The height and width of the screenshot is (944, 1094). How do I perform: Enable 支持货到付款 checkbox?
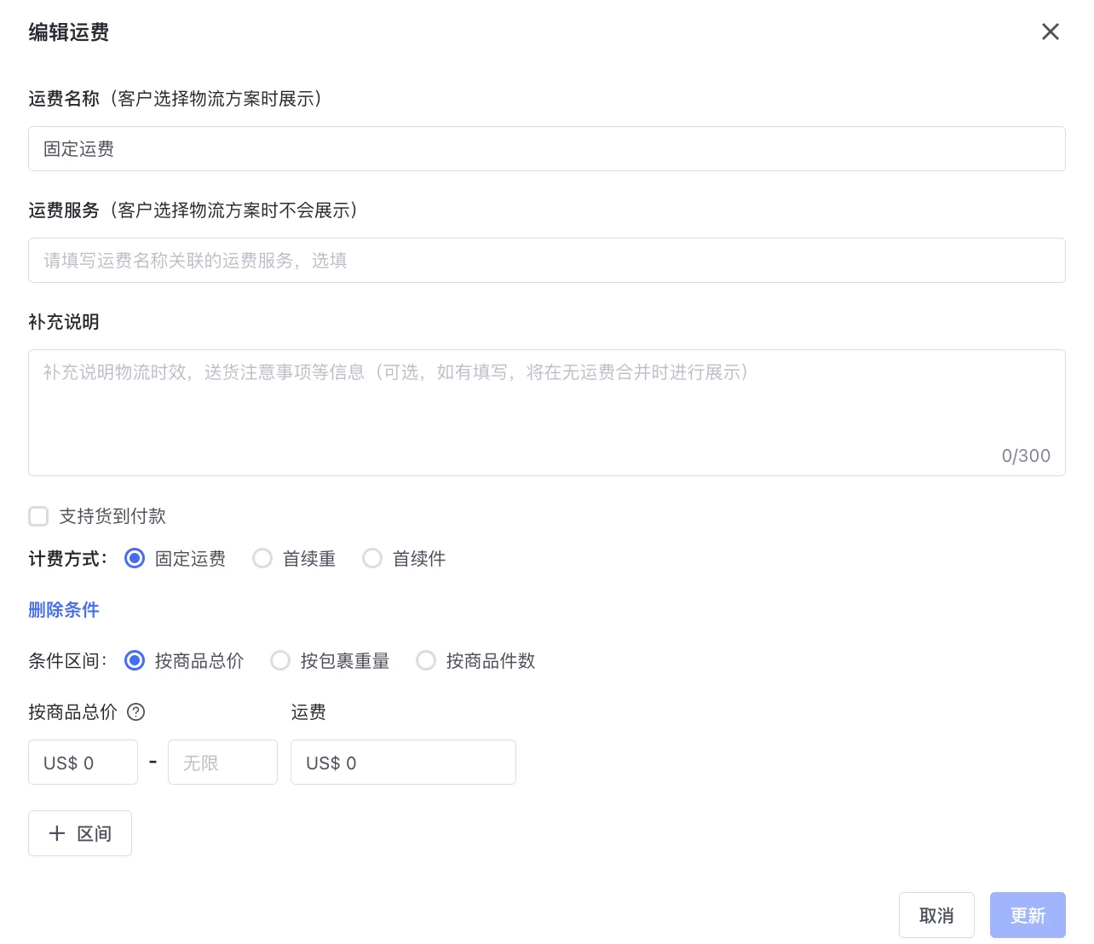(38, 516)
